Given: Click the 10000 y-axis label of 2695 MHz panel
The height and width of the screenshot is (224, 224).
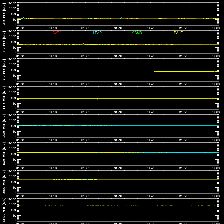Looking at the screenshot, I should tap(12, 115).
